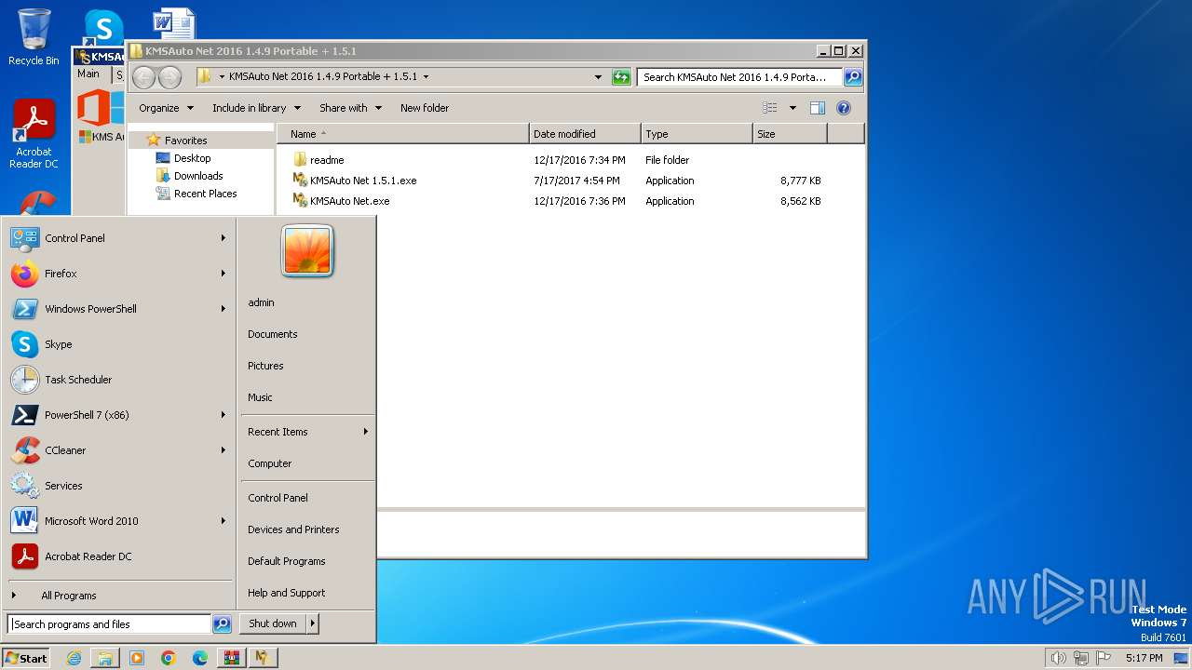Click the volume speaker tray icon
This screenshot has height=670, width=1192.
(1058, 658)
